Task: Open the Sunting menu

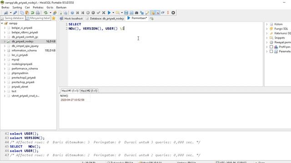Action: (x=17, y=7)
